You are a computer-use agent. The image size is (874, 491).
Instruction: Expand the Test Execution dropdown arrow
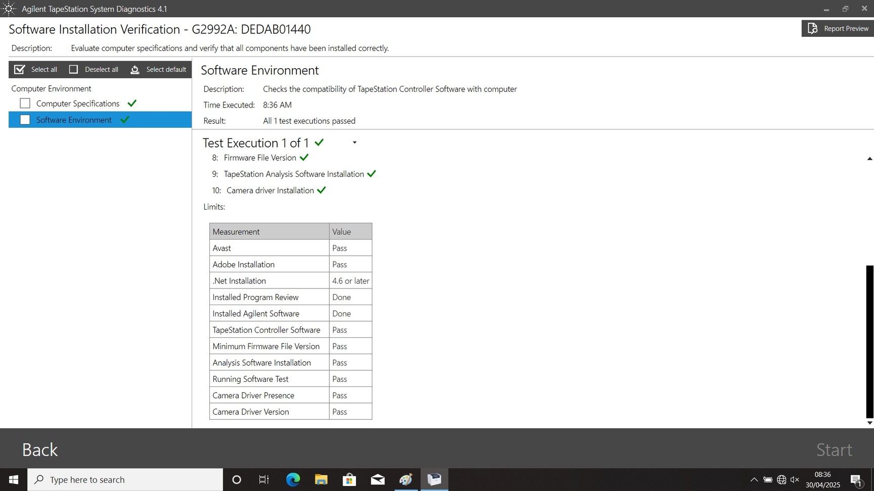(355, 143)
